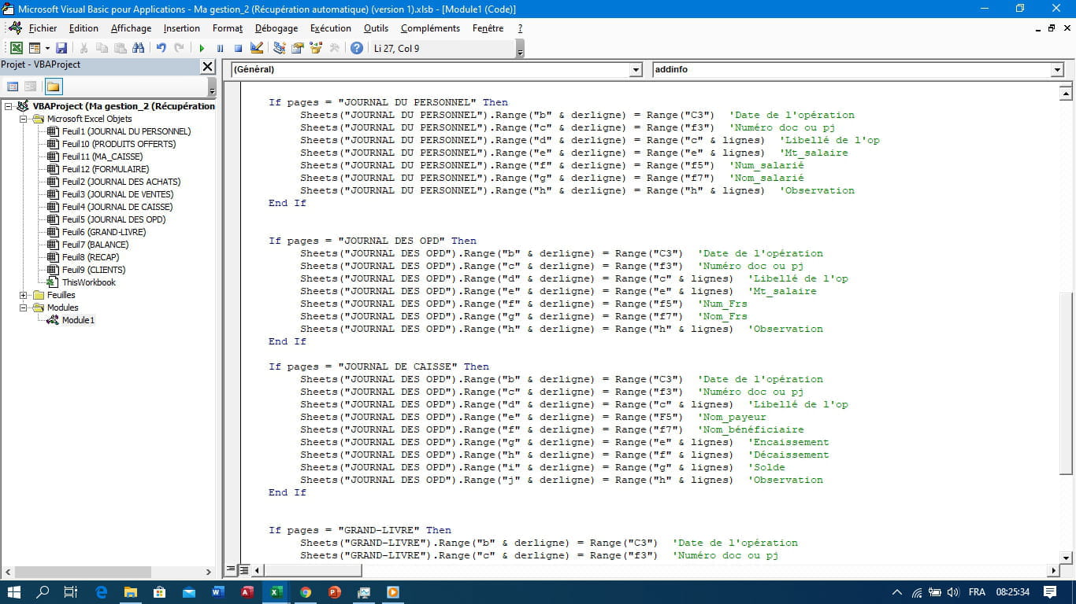This screenshot has height=604, width=1076.
Task: Close the Projet - VBAProject panel
Action: click(207, 67)
